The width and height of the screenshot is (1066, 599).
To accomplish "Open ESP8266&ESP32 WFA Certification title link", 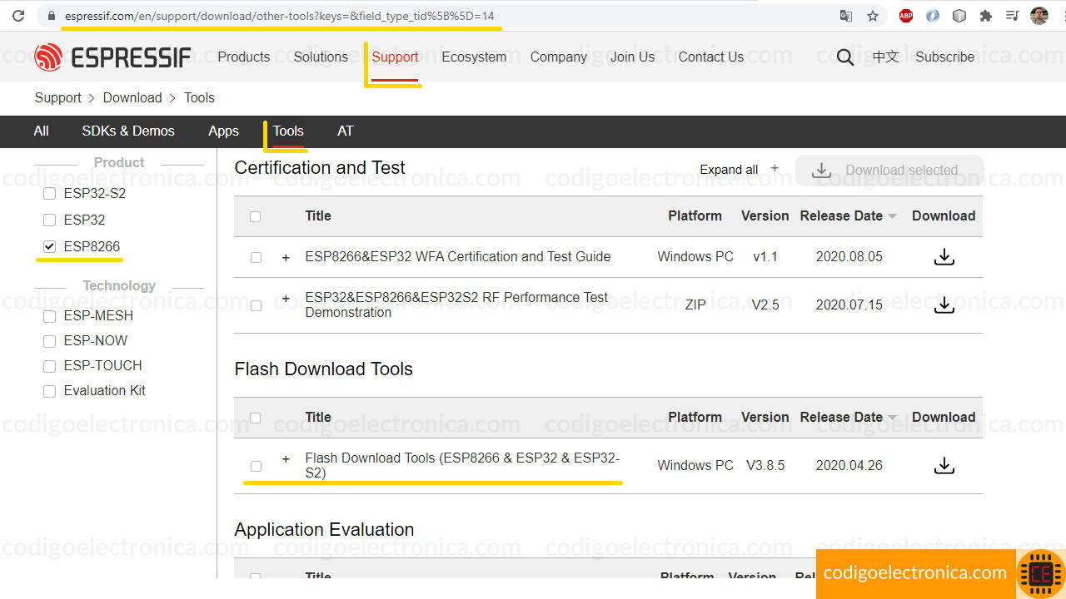I will click(x=458, y=256).
